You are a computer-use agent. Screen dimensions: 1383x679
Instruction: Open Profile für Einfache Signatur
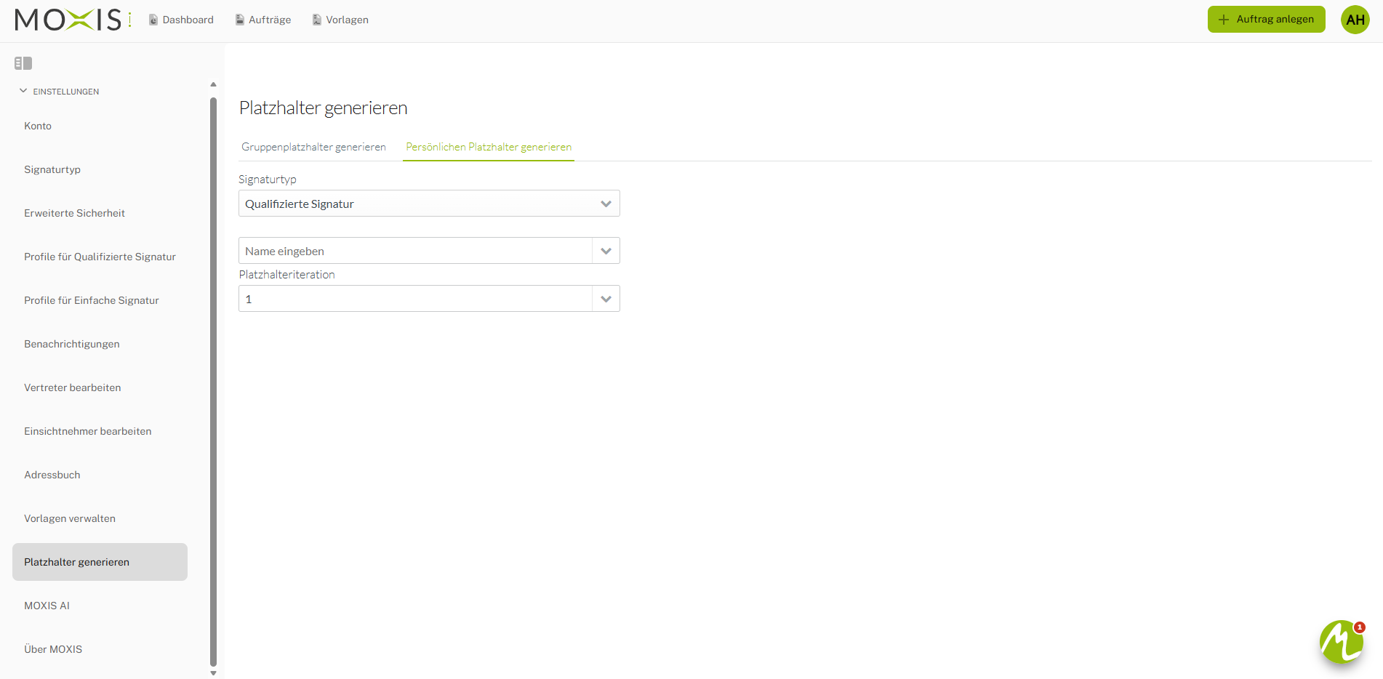click(100, 300)
